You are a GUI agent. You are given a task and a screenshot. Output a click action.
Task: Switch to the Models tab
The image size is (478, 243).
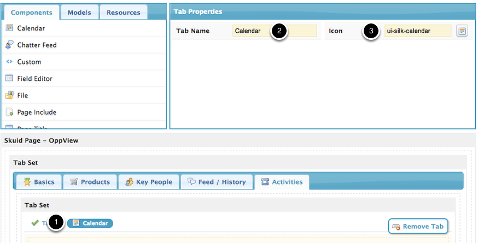tap(79, 12)
